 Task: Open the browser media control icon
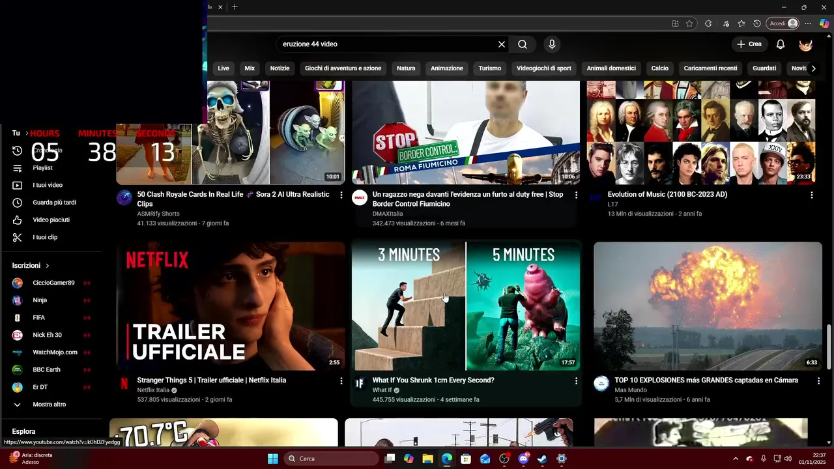click(726, 23)
